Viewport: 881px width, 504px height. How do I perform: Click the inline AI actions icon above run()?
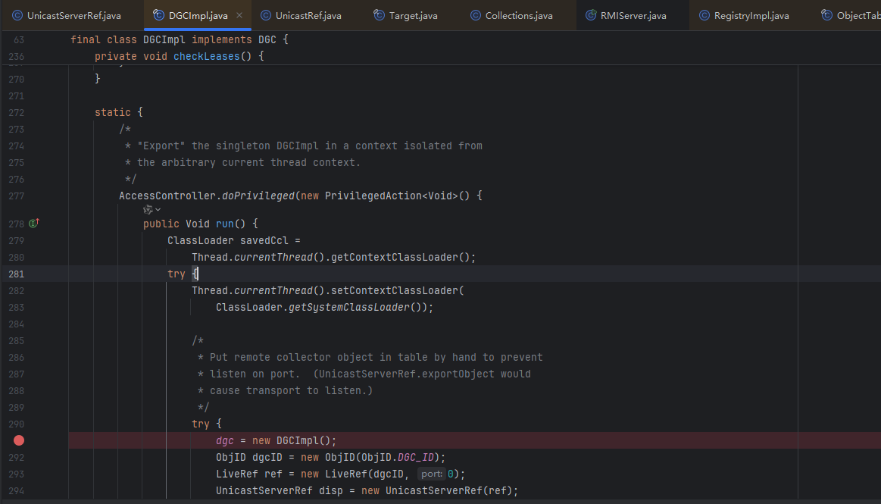148,210
